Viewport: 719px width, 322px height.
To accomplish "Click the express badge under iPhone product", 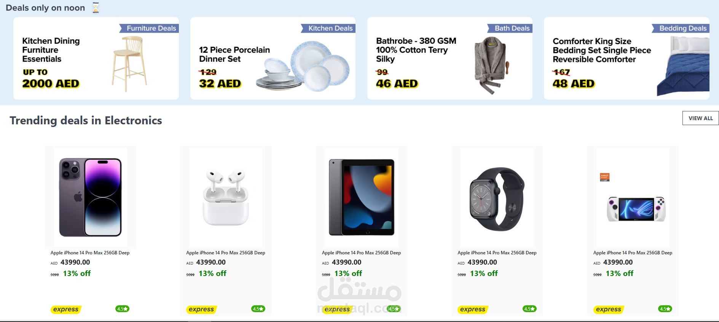I will pyautogui.click(x=66, y=309).
